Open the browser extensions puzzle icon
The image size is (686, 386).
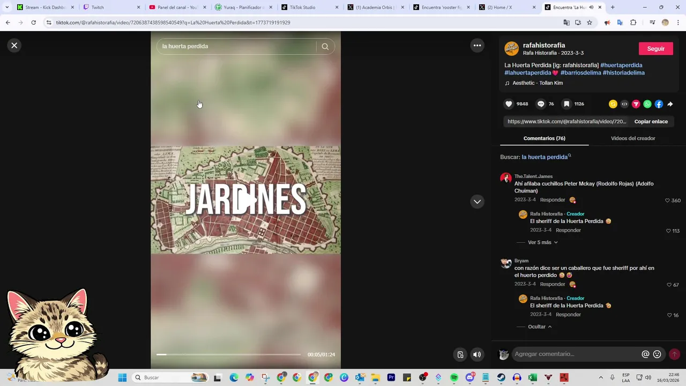(x=633, y=23)
